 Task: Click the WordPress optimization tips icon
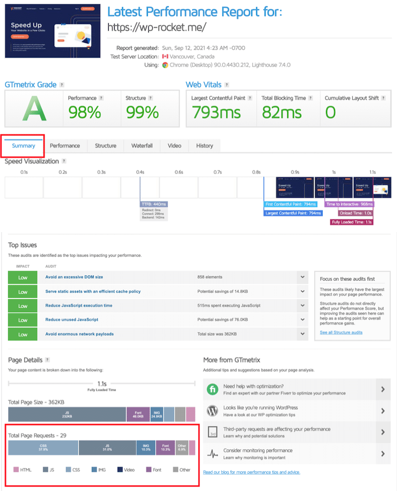tap(212, 410)
